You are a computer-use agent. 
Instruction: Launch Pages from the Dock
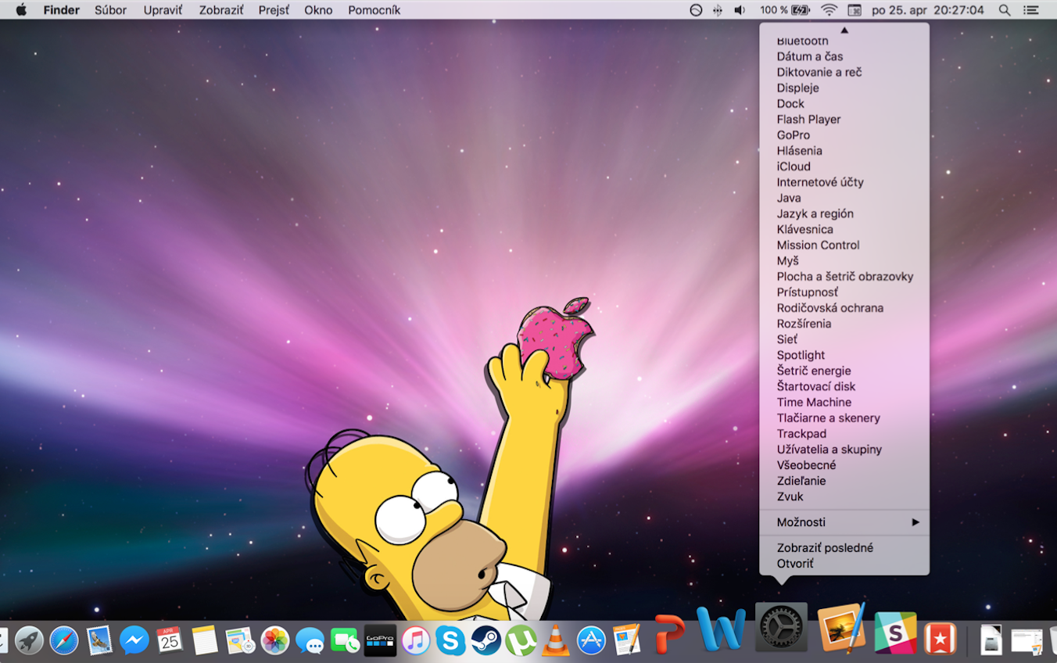point(626,640)
